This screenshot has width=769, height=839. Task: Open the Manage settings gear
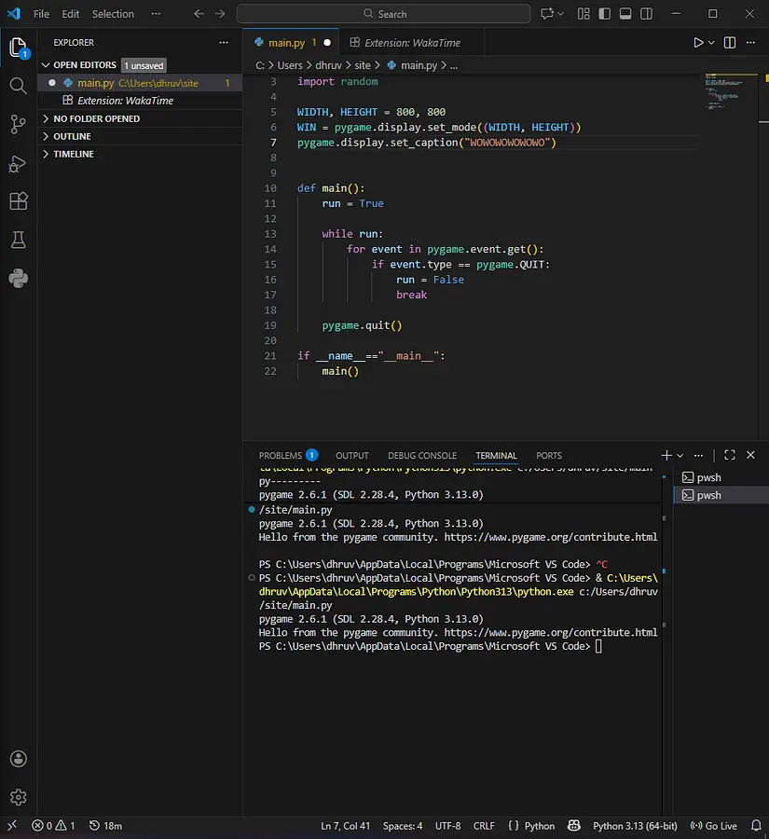pyautogui.click(x=18, y=797)
